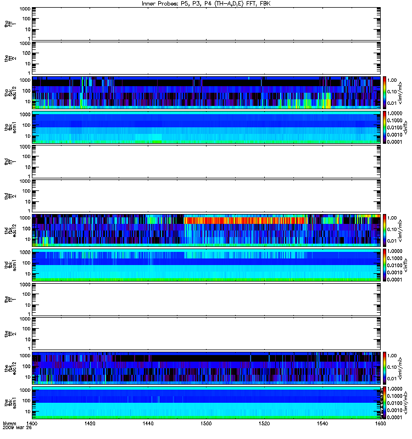Click the "0.10" value on thd edc12 color bar

click(392, 229)
